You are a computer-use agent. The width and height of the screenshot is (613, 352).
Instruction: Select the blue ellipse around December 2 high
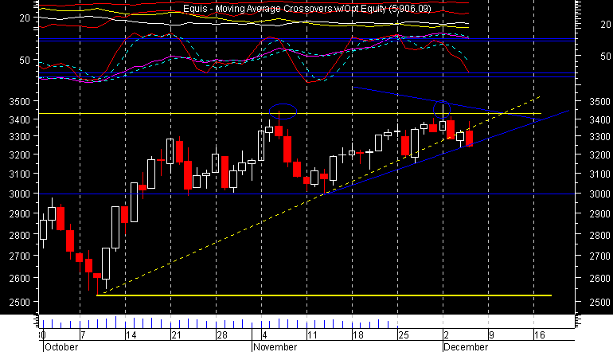[442, 110]
